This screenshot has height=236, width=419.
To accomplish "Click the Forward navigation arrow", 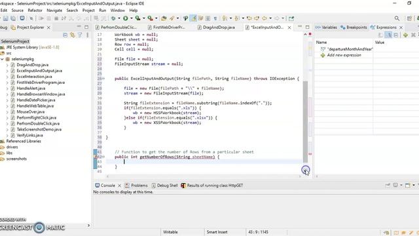I will pyautogui.click(x=277, y=18).
